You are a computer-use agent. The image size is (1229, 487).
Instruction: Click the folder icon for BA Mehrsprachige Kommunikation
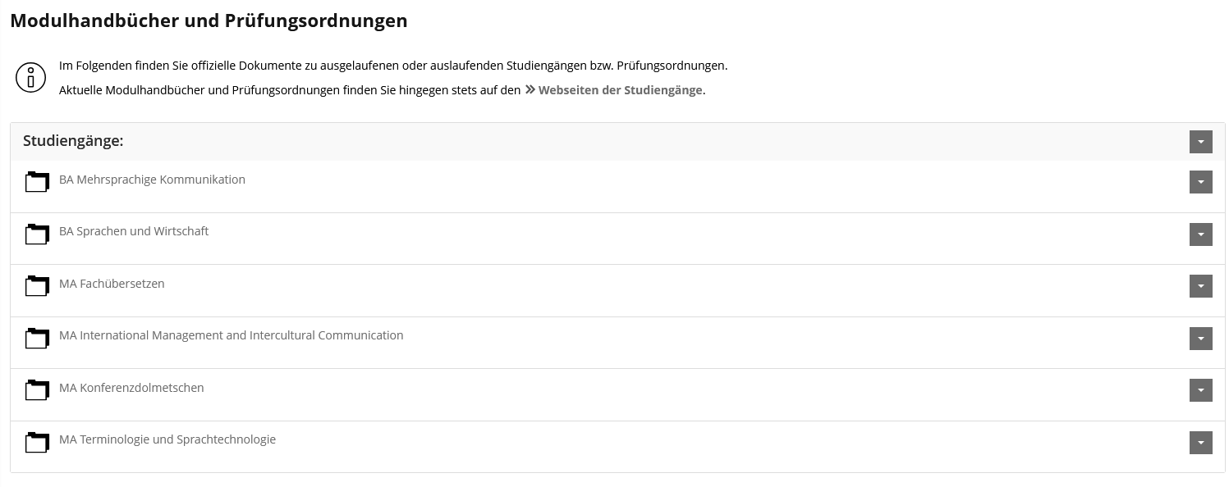[37, 182]
